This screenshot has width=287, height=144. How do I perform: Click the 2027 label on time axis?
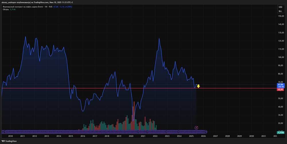tap(216, 136)
